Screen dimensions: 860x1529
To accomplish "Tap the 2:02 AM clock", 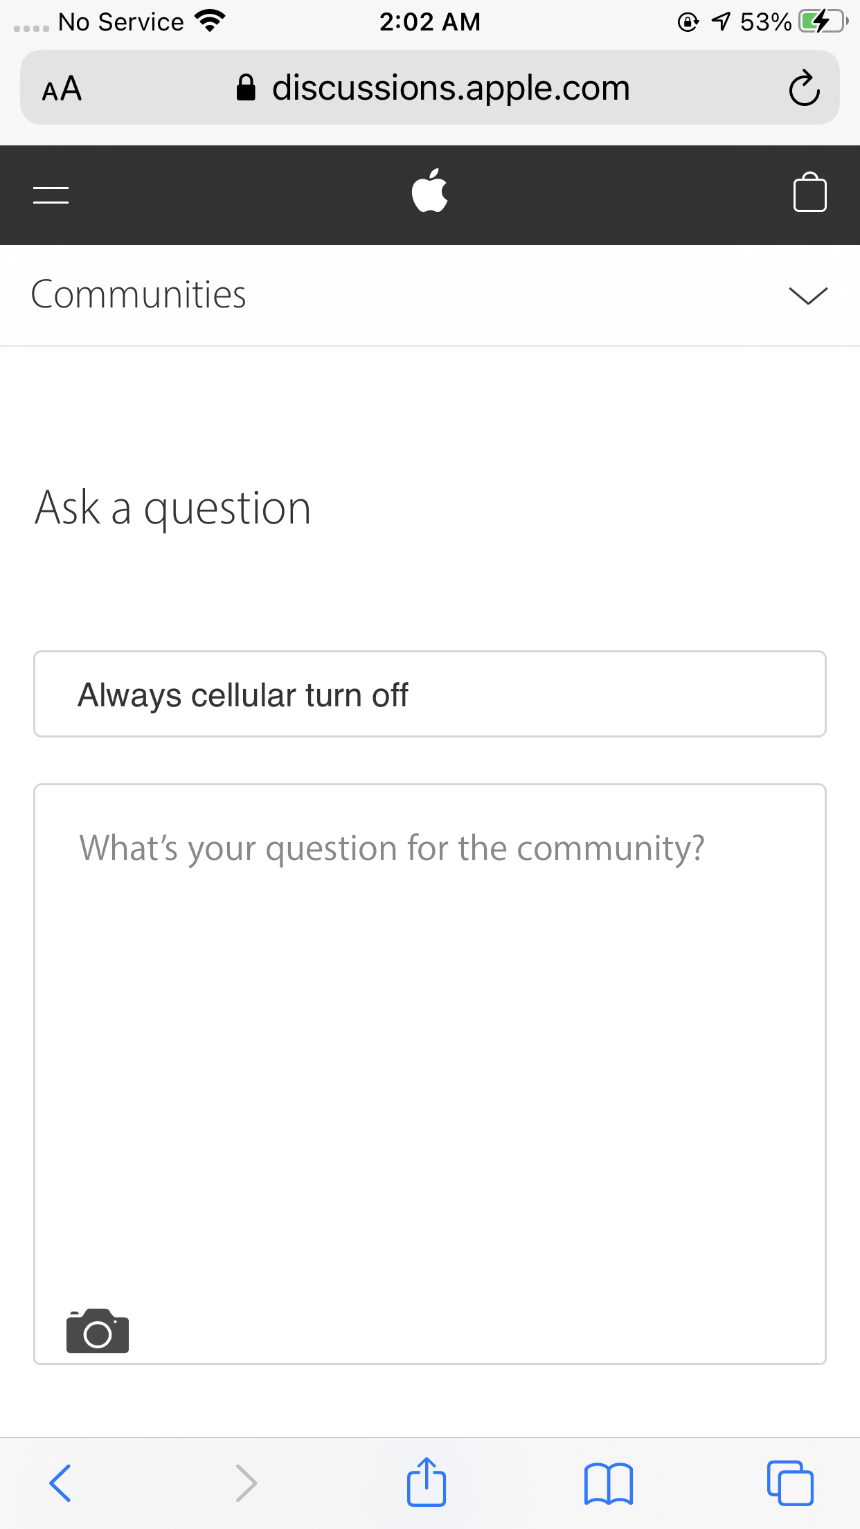I will (x=429, y=22).
